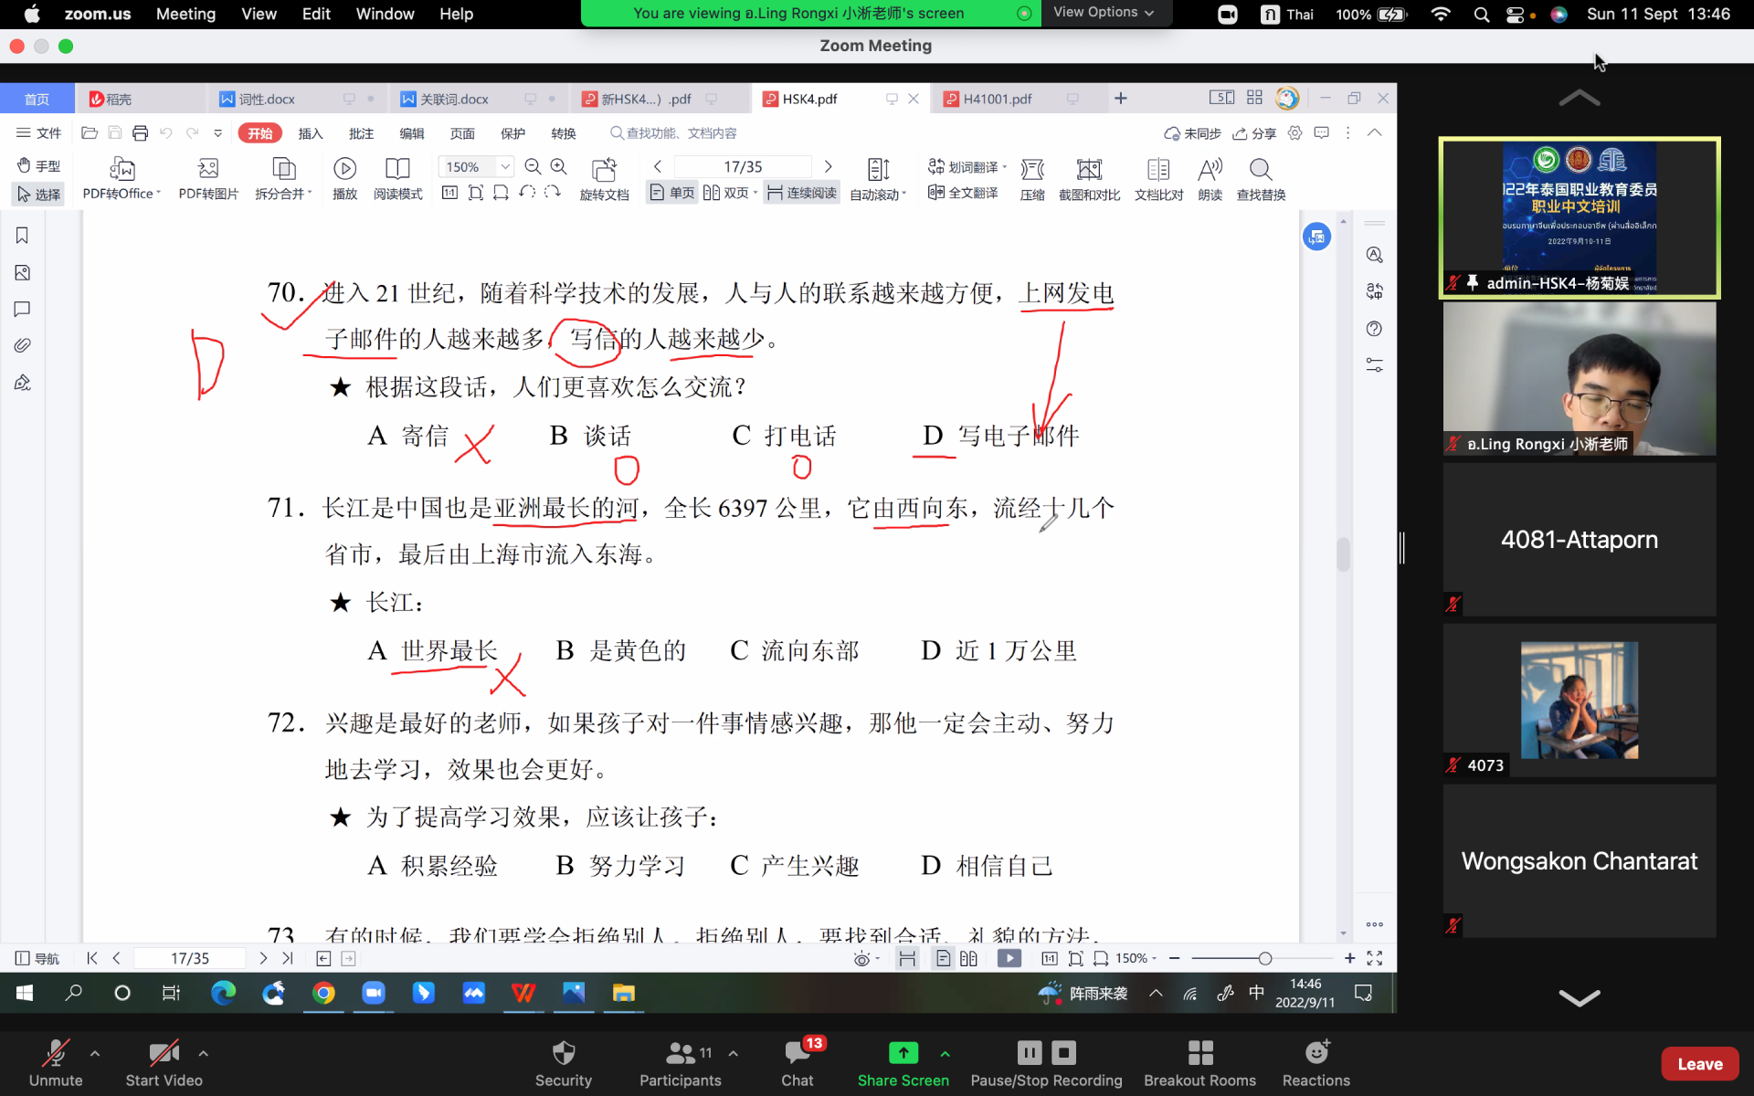This screenshot has height=1096, width=1754.
Task: Switch to reading mode (阅读模式)
Action: pyautogui.click(x=397, y=178)
